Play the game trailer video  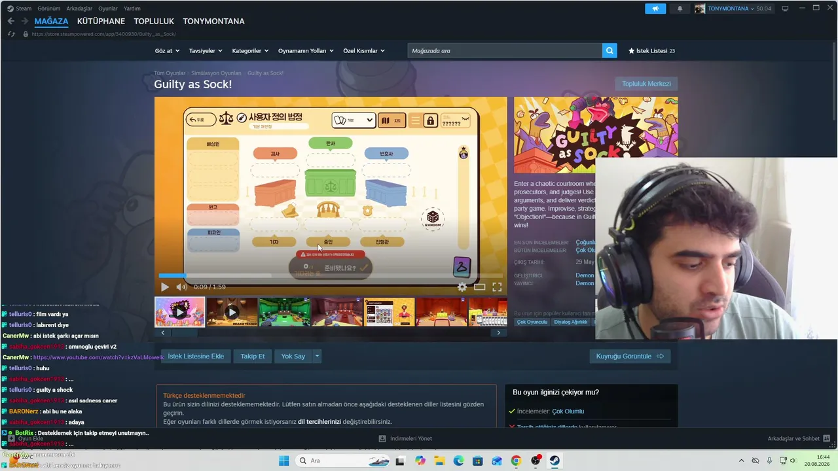click(x=165, y=287)
